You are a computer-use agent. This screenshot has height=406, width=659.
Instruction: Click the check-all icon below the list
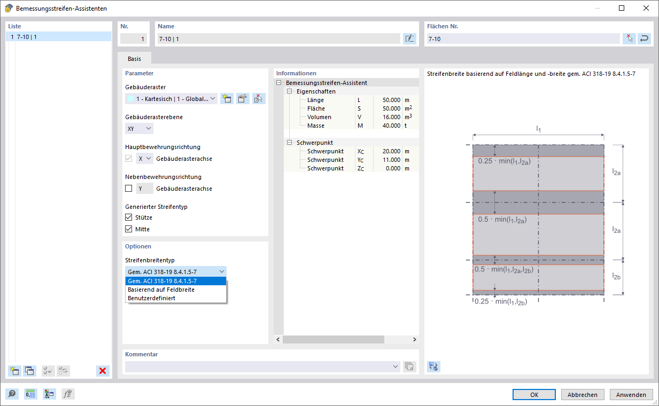48,371
